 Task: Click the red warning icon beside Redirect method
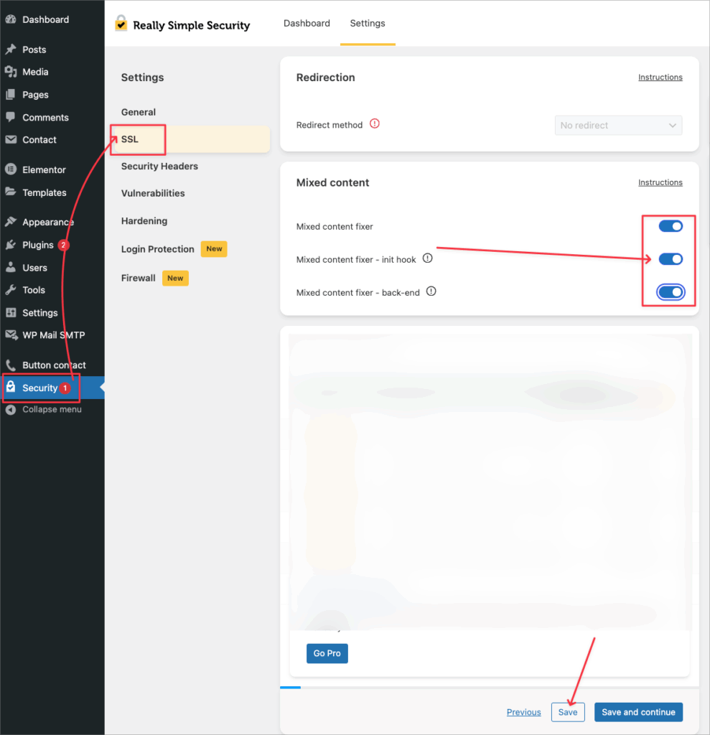click(374, 123)
